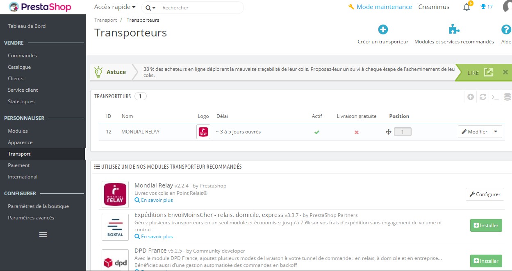
Task: Click the Mode maintenance wrench link
Action: click(380, 7)
